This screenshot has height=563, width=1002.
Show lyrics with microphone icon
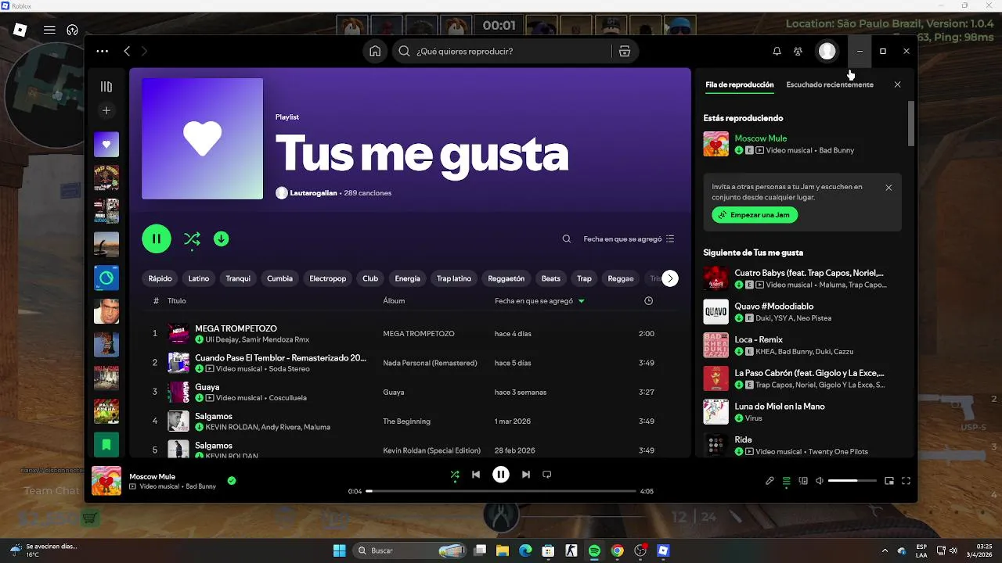770,481
